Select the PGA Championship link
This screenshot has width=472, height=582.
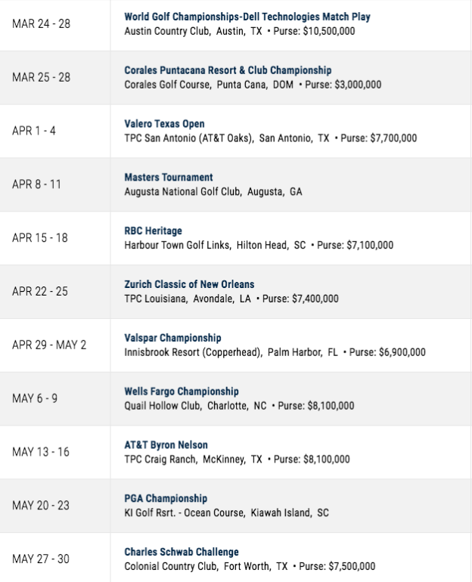click(166, 498)
